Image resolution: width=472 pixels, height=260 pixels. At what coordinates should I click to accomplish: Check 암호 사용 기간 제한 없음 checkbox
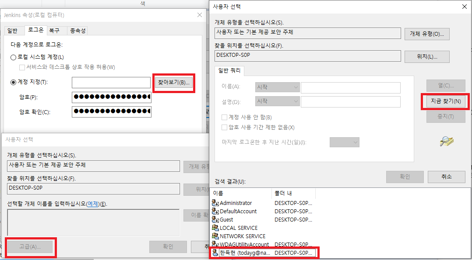point(224,128)
